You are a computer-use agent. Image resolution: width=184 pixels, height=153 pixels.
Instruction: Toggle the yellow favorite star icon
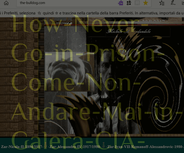tap(145, 3)
